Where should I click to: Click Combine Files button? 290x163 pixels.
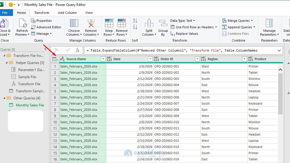(235, 34)
